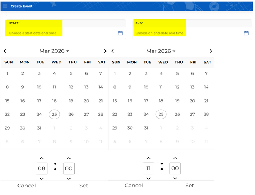Go to next month in start calendar

(x=105, y=51)
